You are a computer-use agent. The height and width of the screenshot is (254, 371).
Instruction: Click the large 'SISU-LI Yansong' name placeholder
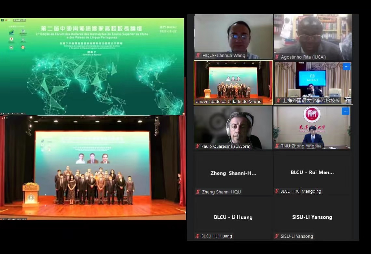312,217
